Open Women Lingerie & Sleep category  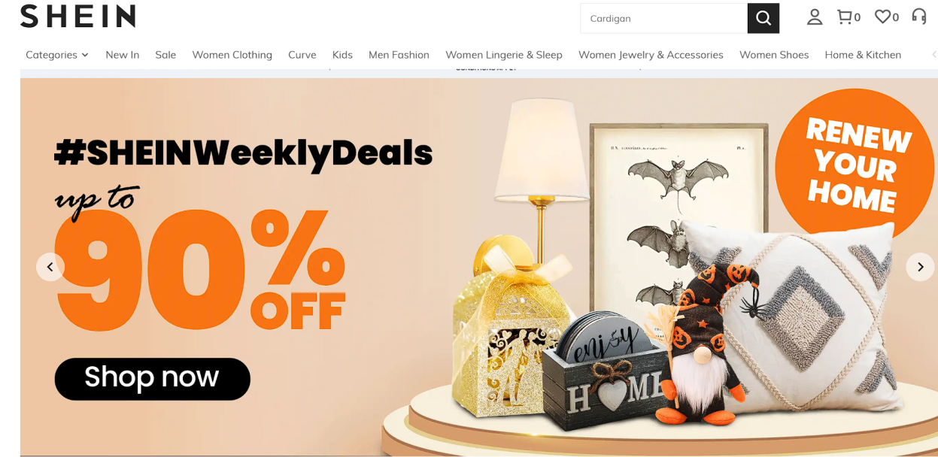[504, 55]
